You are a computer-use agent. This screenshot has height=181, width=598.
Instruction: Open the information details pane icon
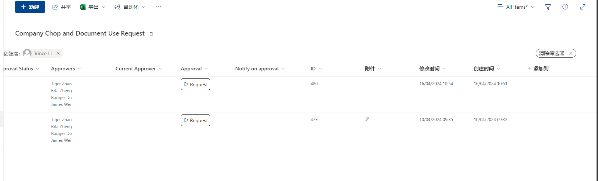click(565, 7)
